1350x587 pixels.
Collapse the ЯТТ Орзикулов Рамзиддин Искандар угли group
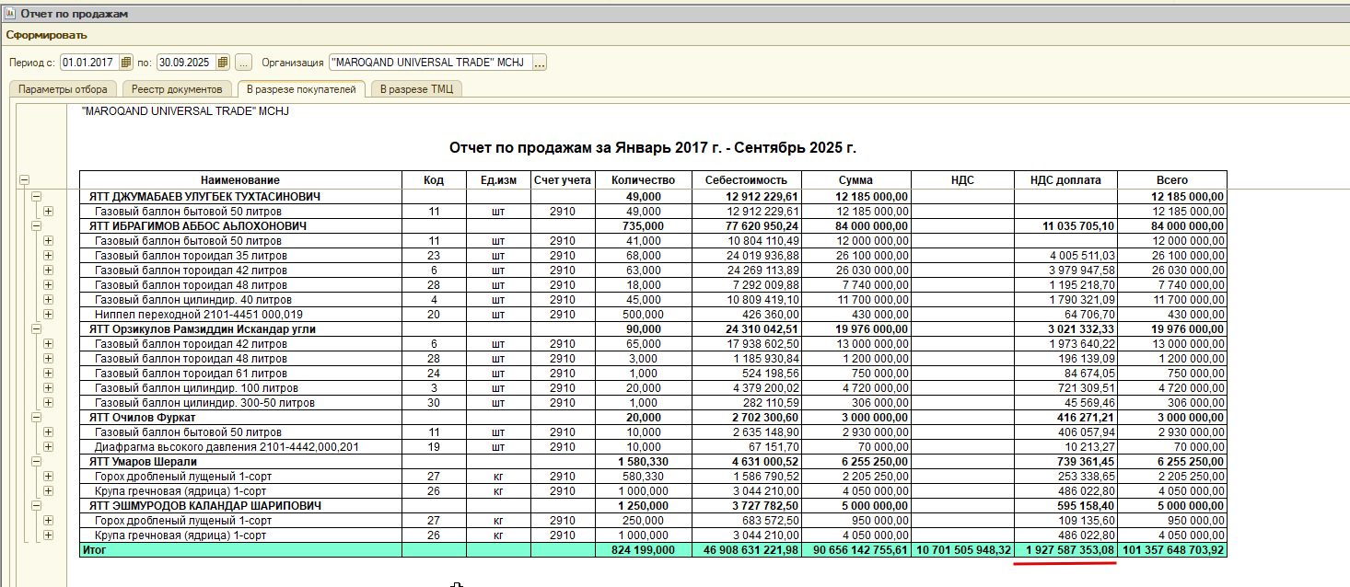coord(37,328)
